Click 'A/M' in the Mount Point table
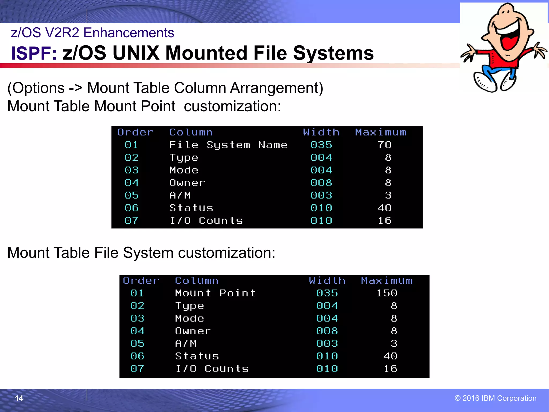Screen dimensions: 549x412 point(186,344)
